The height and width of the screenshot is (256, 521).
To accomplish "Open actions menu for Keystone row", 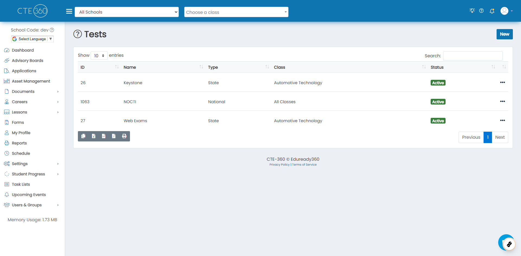I will [503, 83].
